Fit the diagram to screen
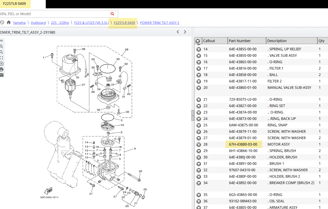The image size is (328, 209). pos(1,58)
